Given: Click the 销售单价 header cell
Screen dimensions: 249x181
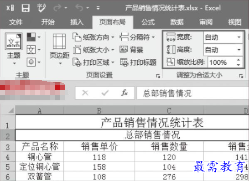Looking at the screenshot, I should 99,146.
